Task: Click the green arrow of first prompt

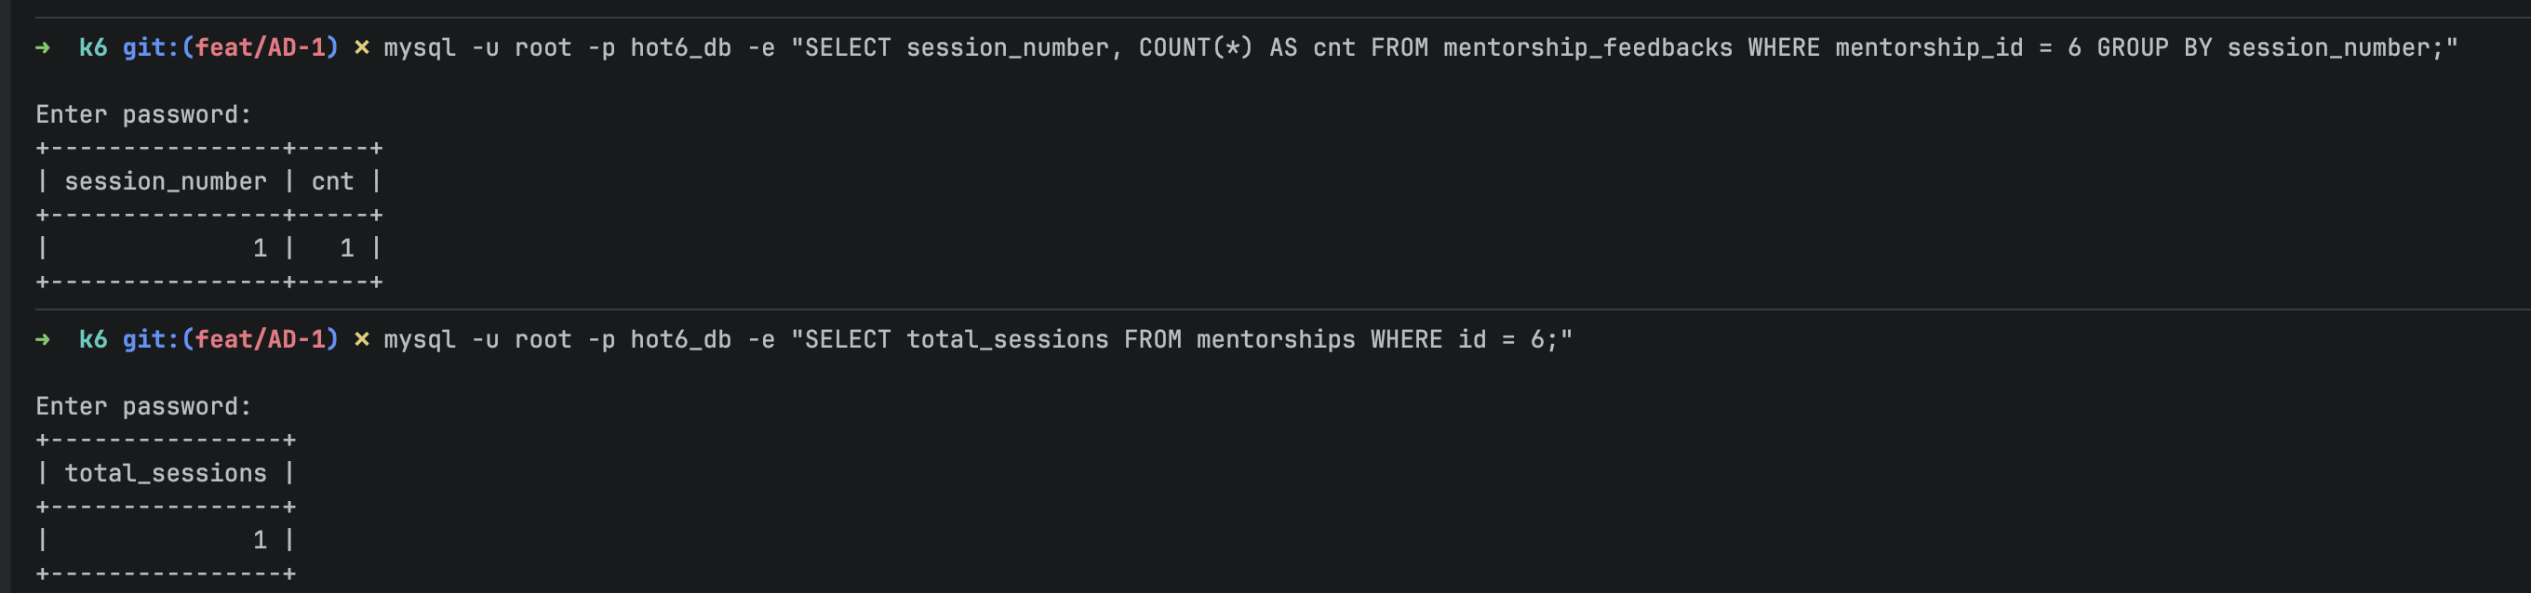Action: (x=42, y=48)
